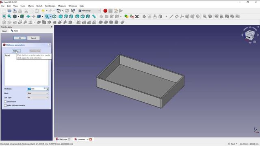Viewport: 260px width, 146px height.
Task: Click the Add face button
Action: pyautogui.click(x=16, y=51)
